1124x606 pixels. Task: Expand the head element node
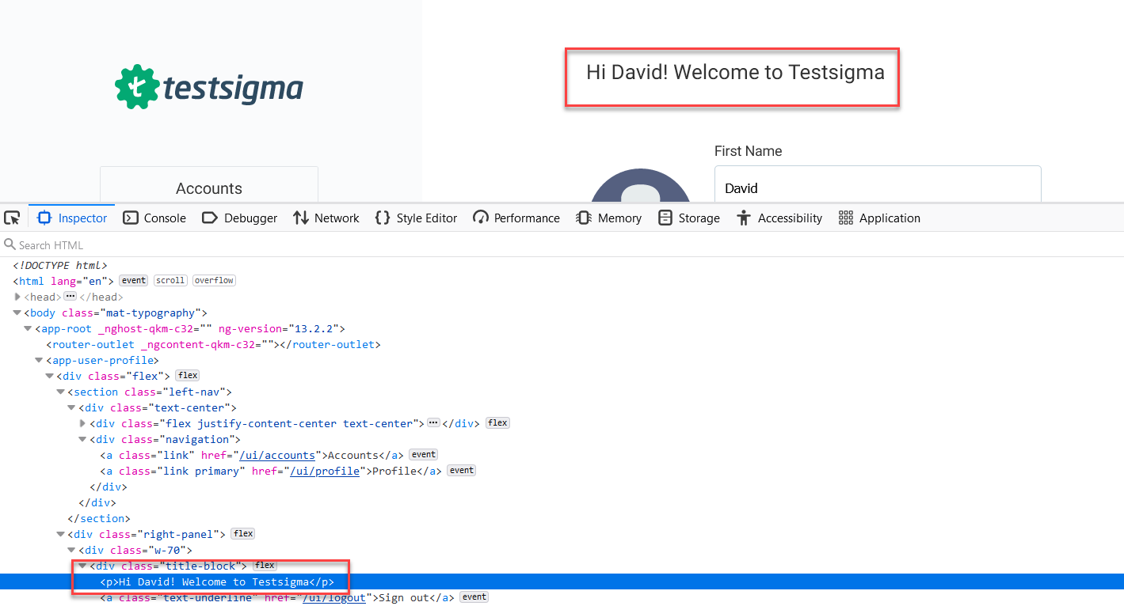(17, 297)
